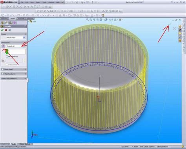Switch to the Sketch CommandManager tab
Image resolution: width=186 pixels, height=149 pixels.
tap(13, 18)
